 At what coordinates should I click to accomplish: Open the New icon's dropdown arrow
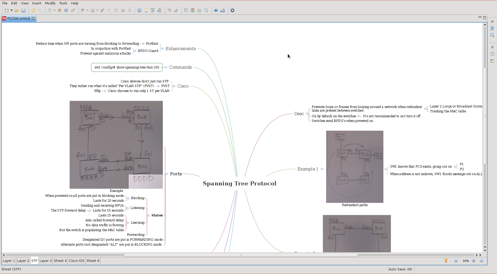(x=11, y=10)
